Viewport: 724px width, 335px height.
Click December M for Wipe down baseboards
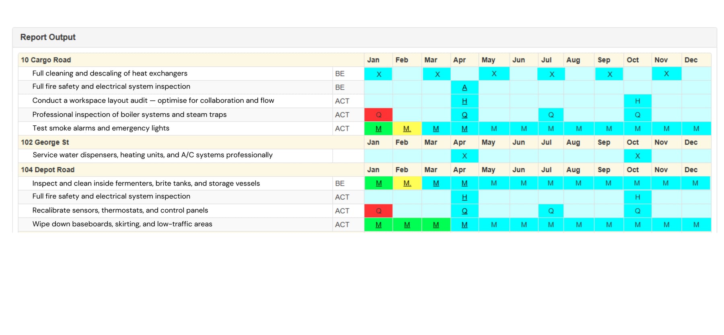click(x=696, y=225)
